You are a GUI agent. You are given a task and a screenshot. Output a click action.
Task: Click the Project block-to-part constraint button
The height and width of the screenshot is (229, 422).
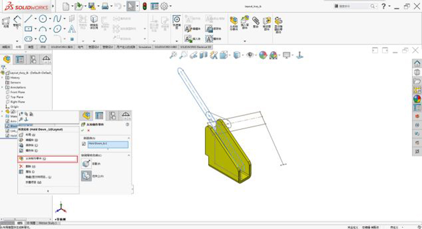(87, 164)
